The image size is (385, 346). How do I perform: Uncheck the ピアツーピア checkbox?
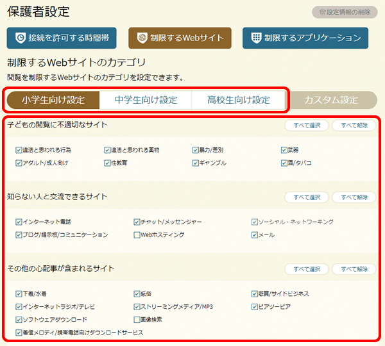point(255,307)
